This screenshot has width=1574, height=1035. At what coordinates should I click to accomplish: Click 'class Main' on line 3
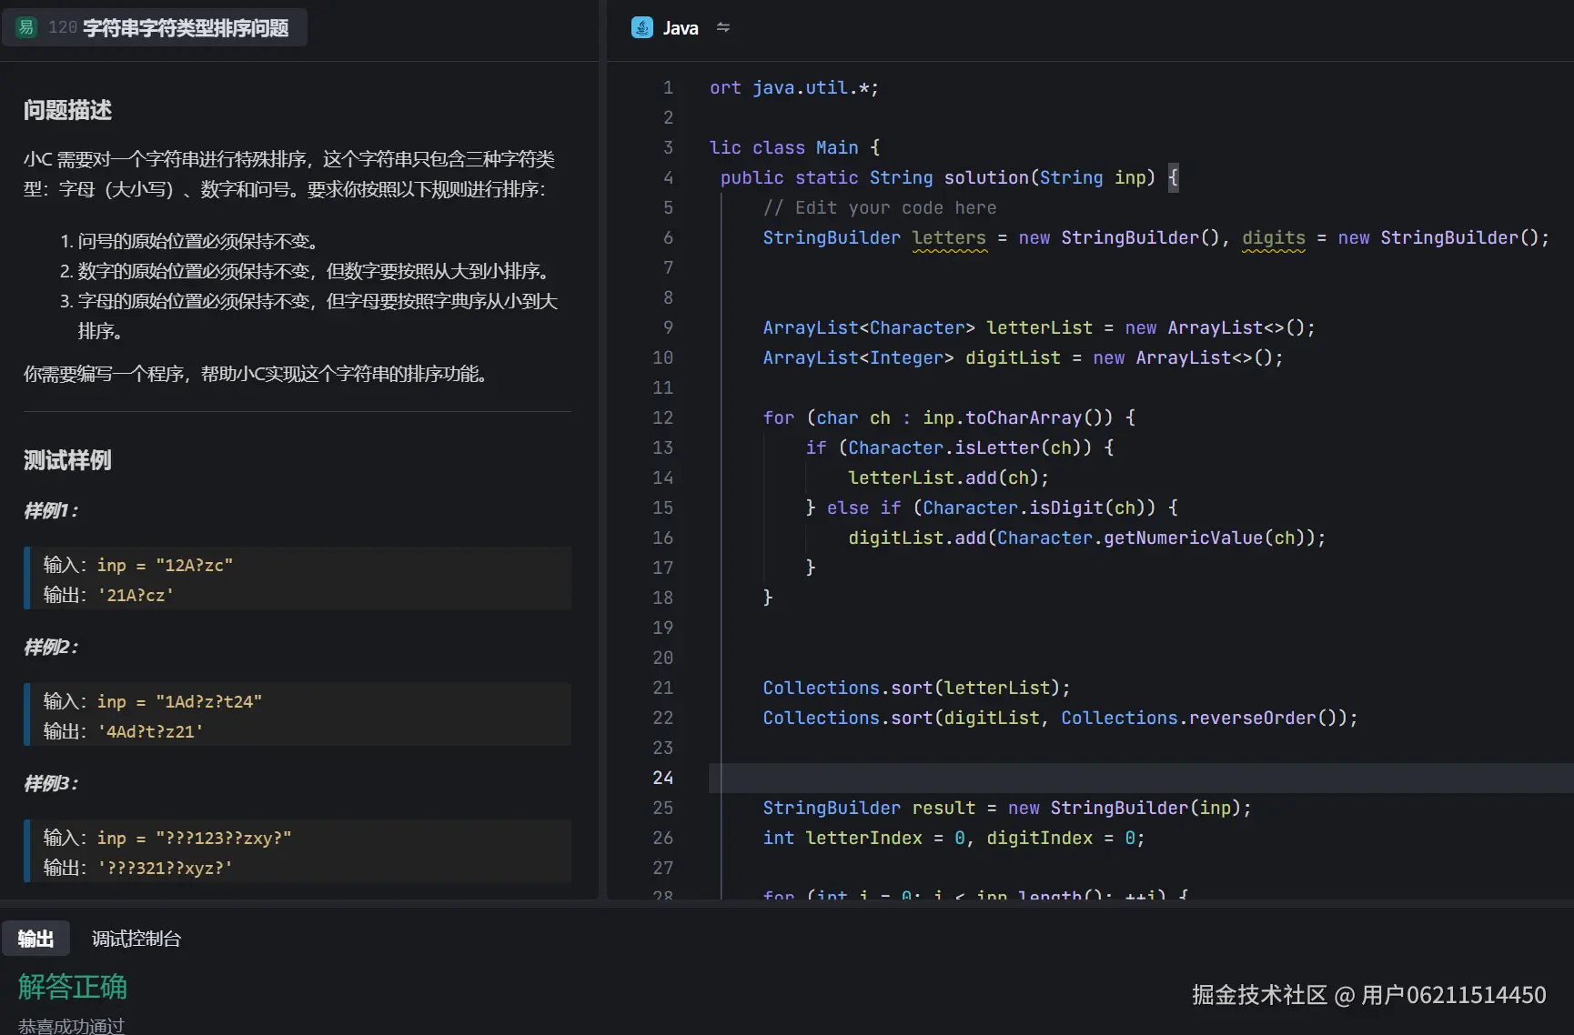click(x=805, y=148)
